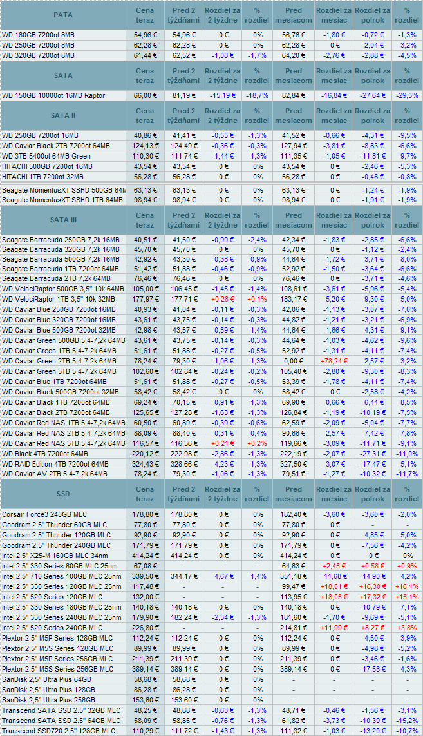Select 324,43 € price of WD RAID Edition

(145, 465)
